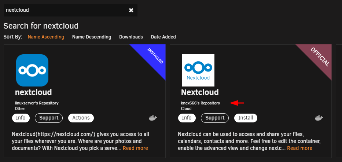The image size is (342, 162).
Task: Sort results by Name Ascending
Action: tap(46, 37)
